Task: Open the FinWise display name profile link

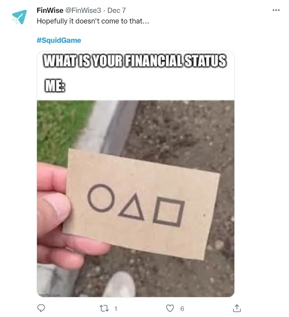Action: coord(50,10)
